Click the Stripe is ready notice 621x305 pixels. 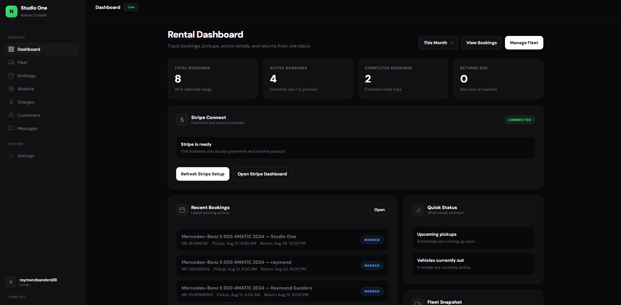click(x=356, y=148)
